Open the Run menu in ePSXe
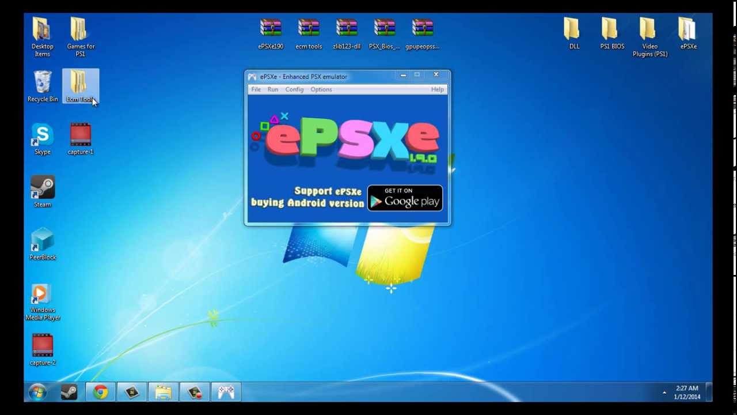This screenshot has width=737, height=415. click(273, 89)
